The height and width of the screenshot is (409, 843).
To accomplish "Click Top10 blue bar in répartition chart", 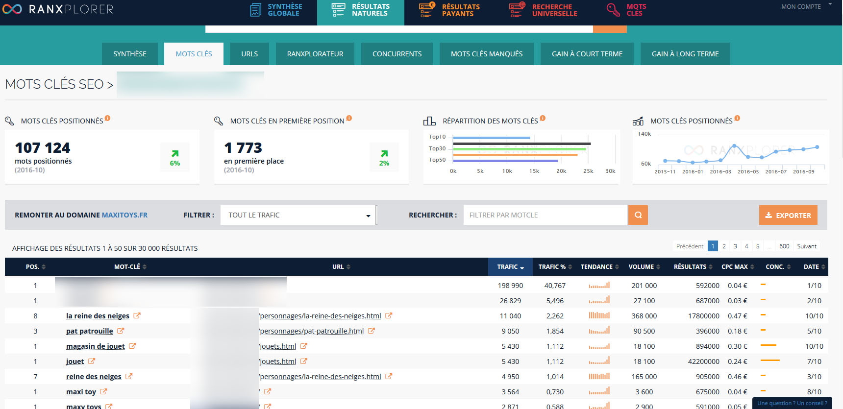I will click(492, 138).
